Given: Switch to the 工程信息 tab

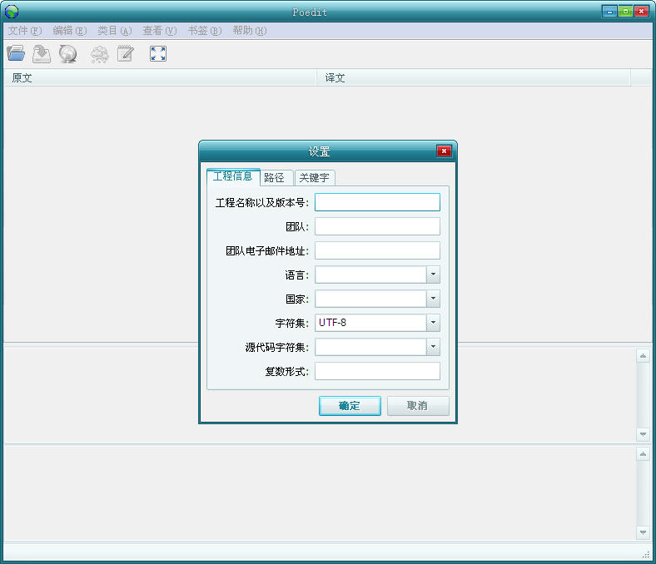Looking at the screenshot, I should (233, 176).
